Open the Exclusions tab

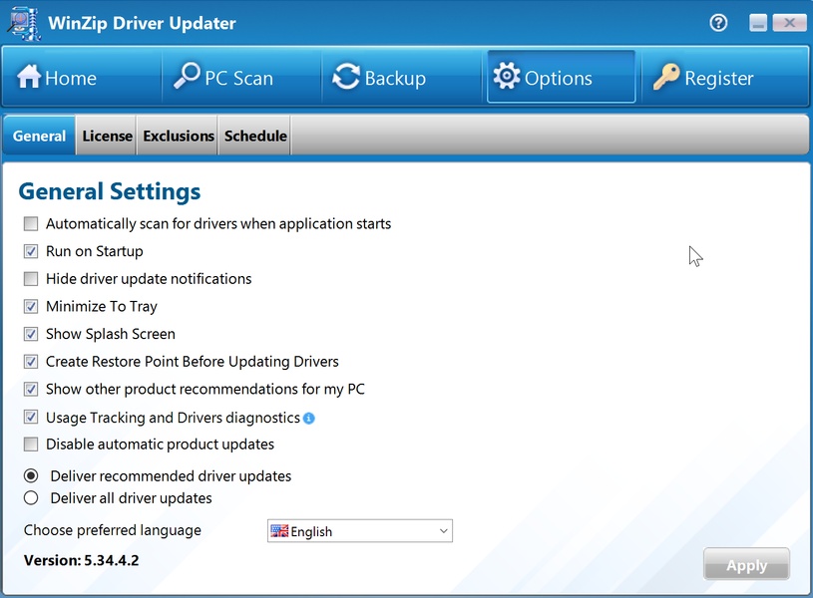179,136
